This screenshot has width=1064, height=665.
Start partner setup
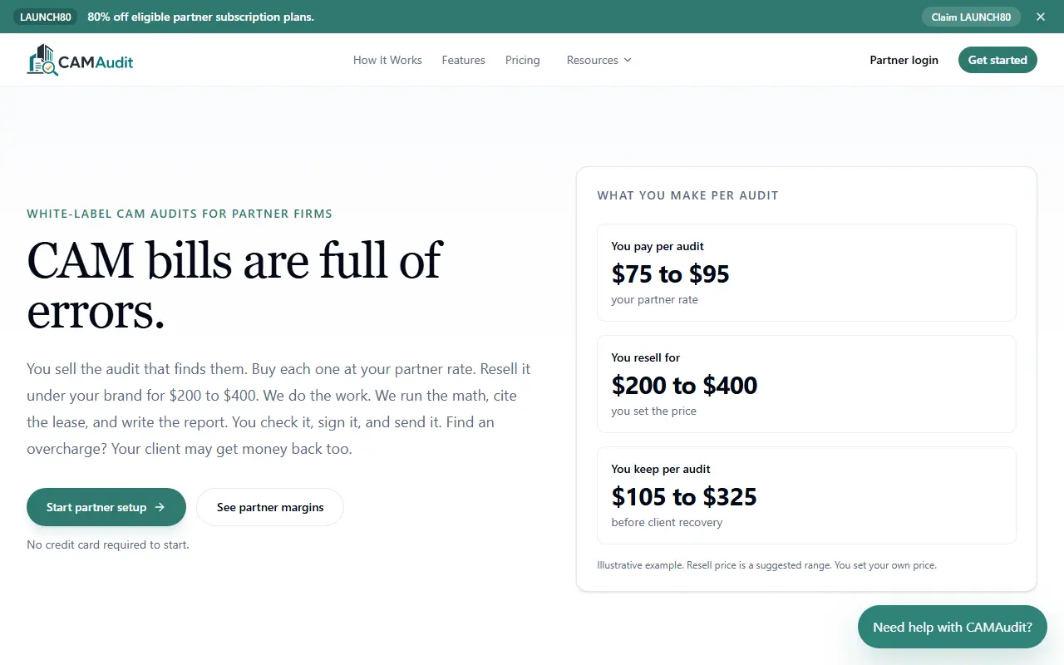pos(106,507)
